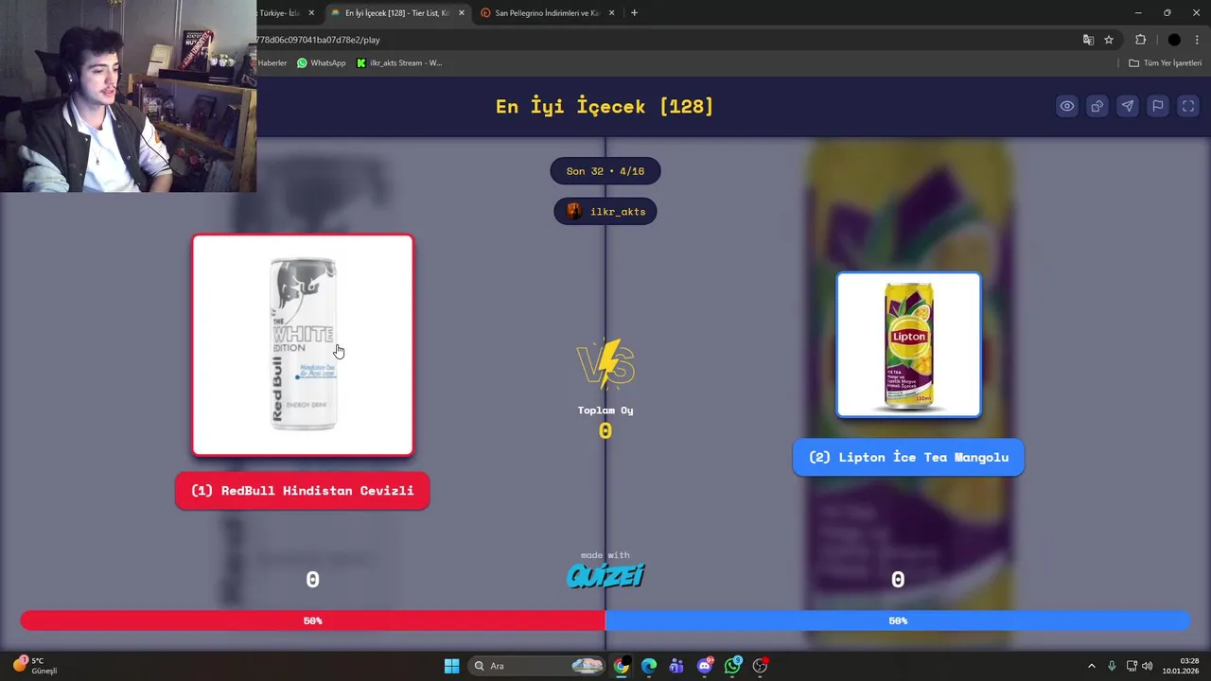Click the copy link icon in header
1211x681 pixels.
click(1097, 106)
